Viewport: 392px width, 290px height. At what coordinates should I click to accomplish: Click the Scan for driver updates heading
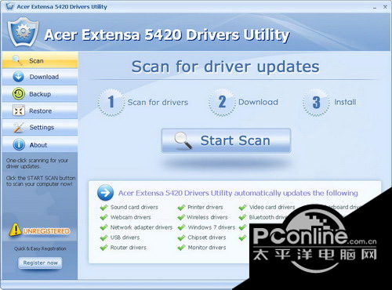[225, 67]
